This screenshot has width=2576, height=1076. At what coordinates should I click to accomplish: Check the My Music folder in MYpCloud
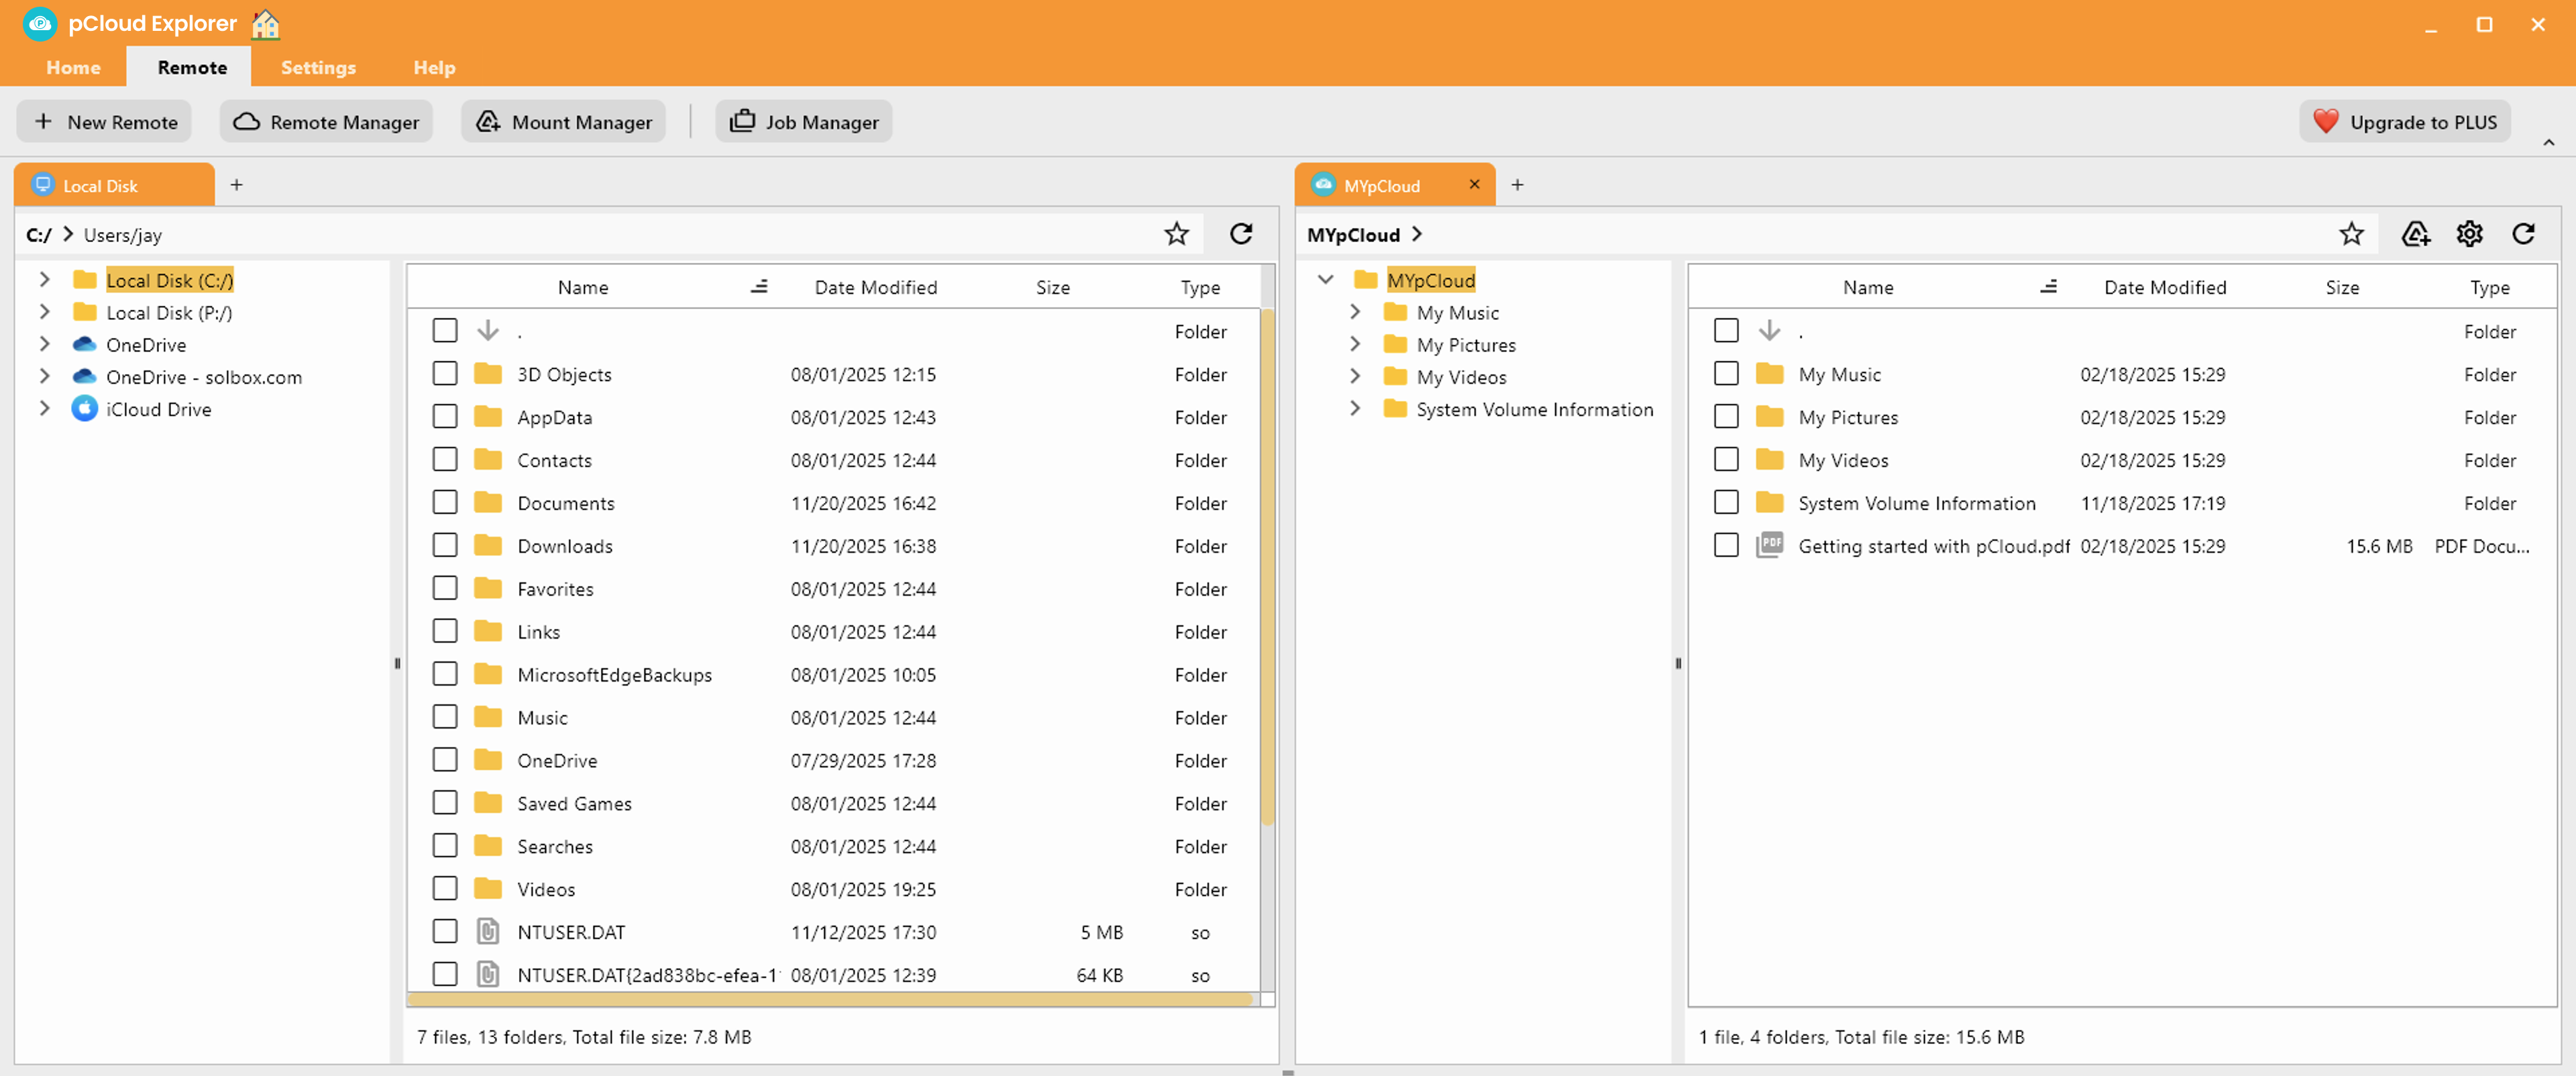point(1727,373)
